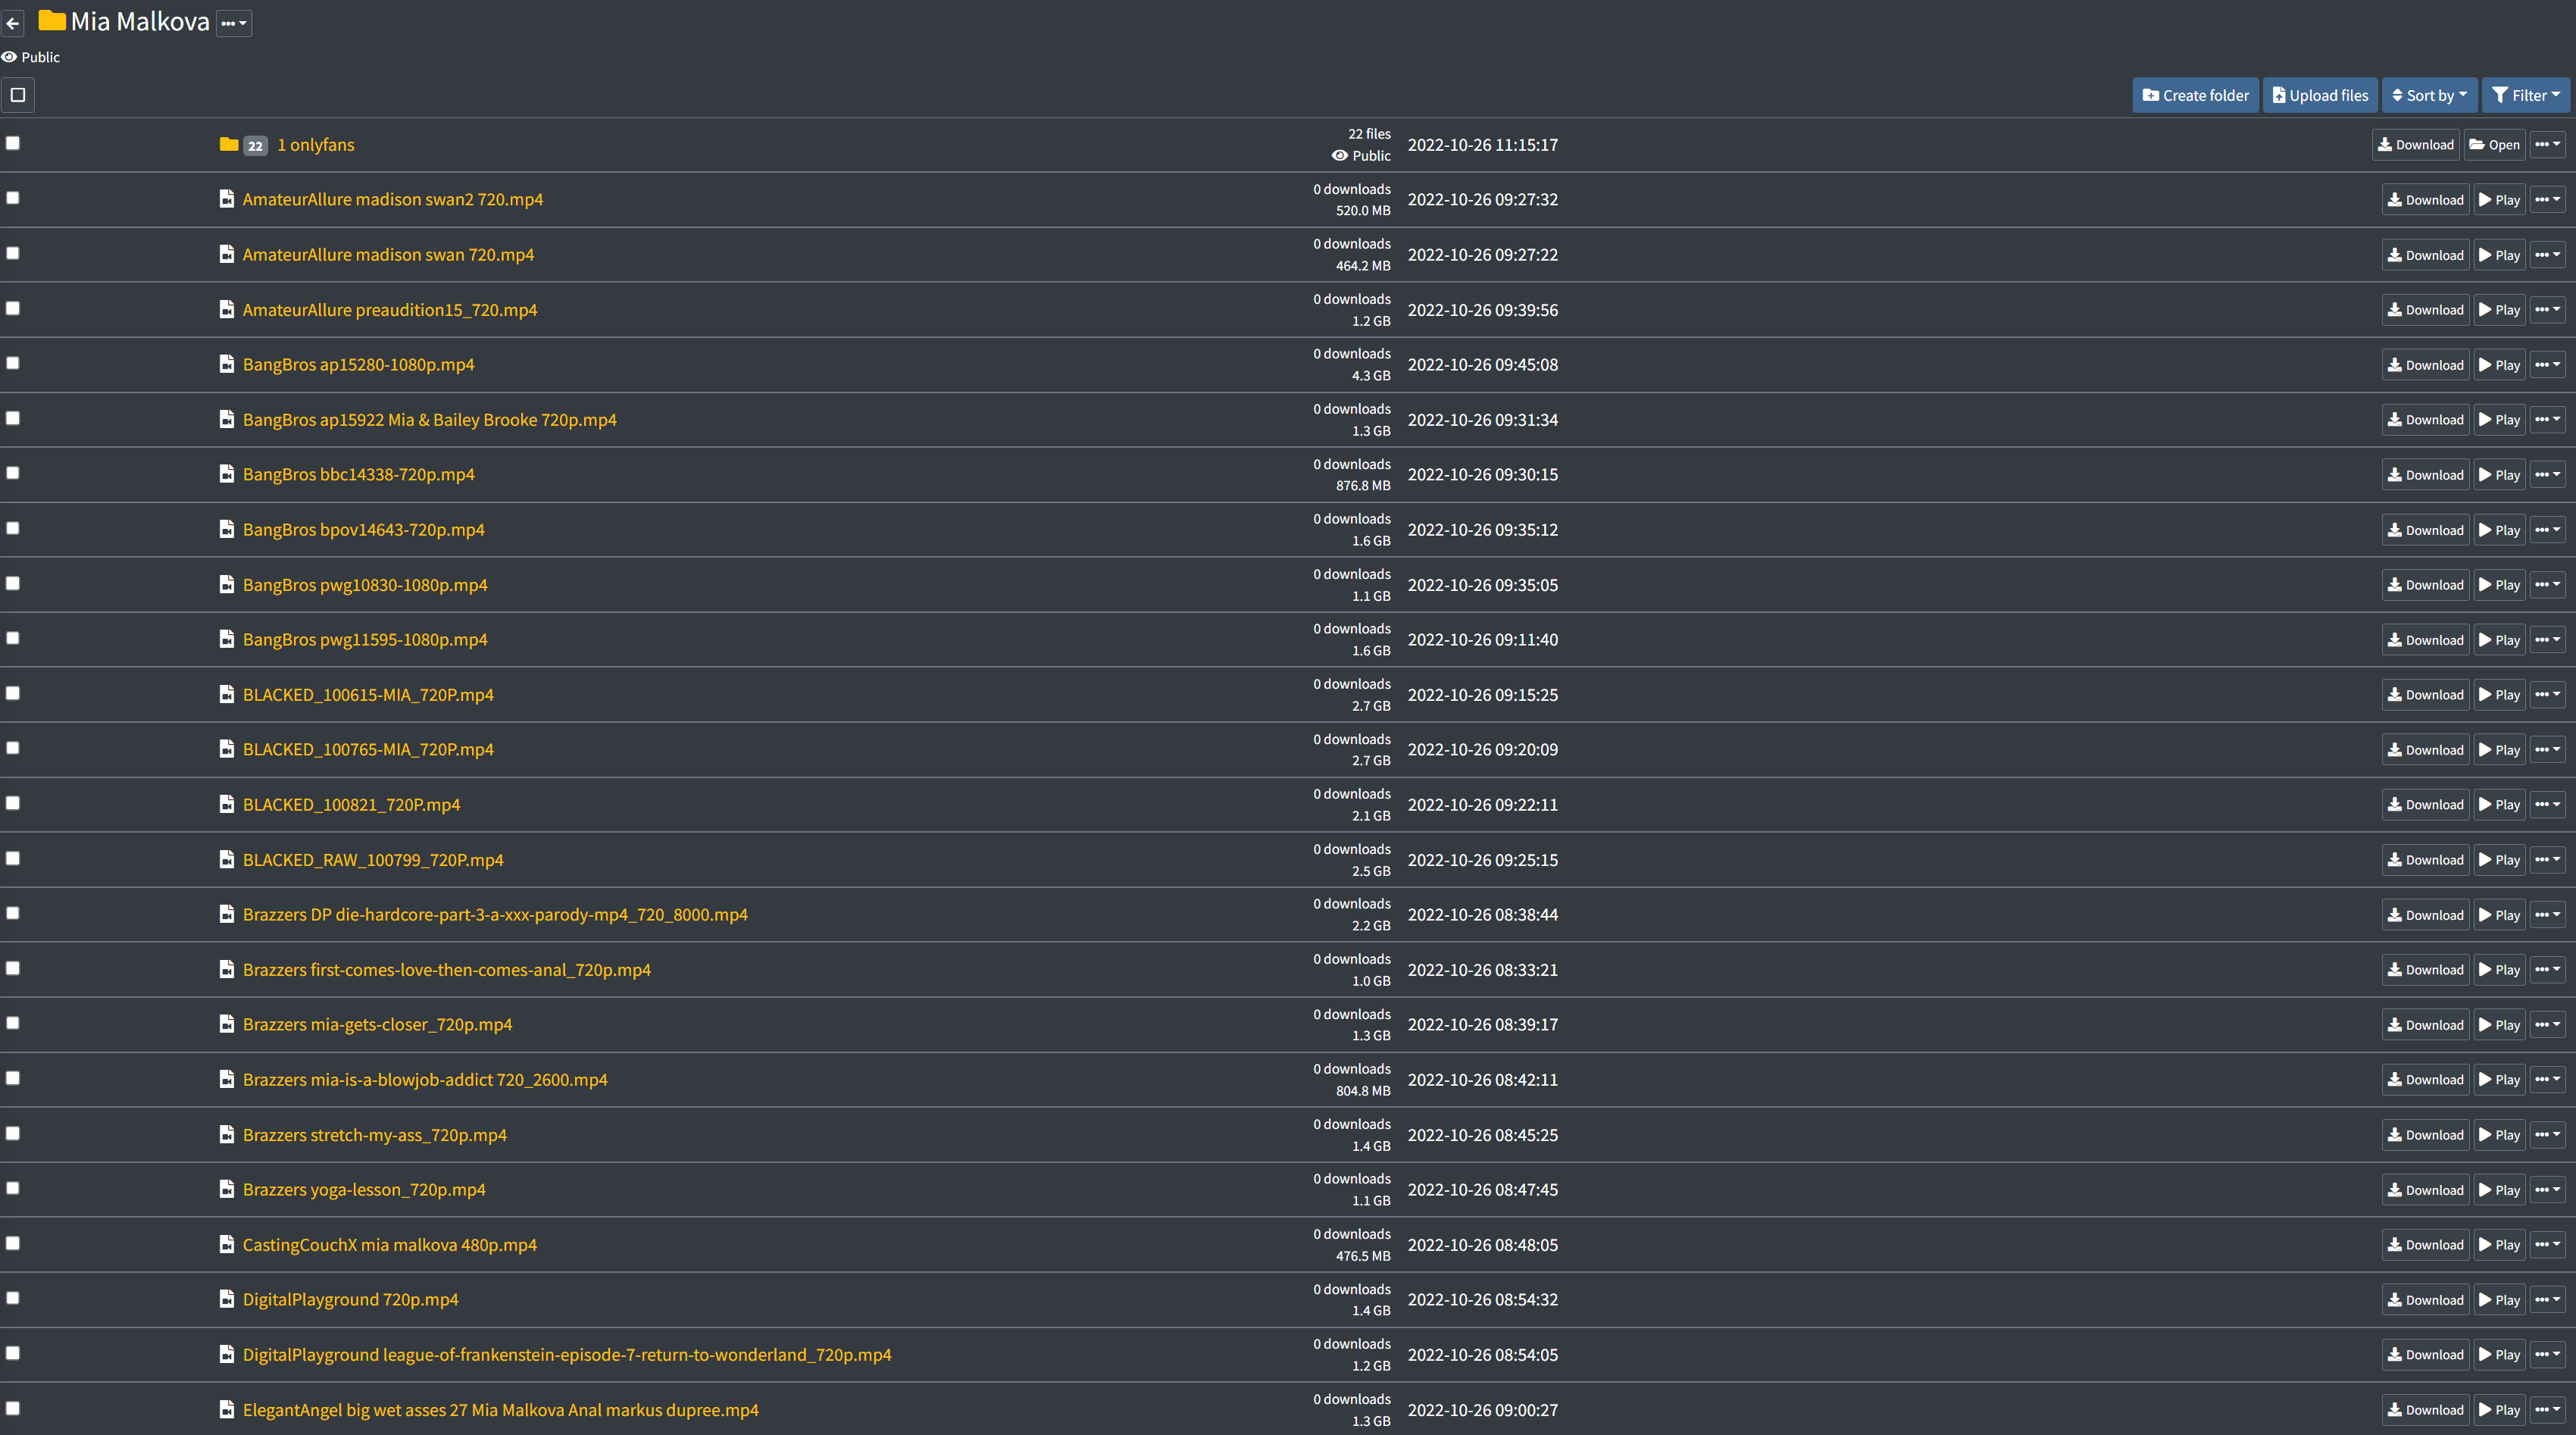Click the back arrow icon

13,23
